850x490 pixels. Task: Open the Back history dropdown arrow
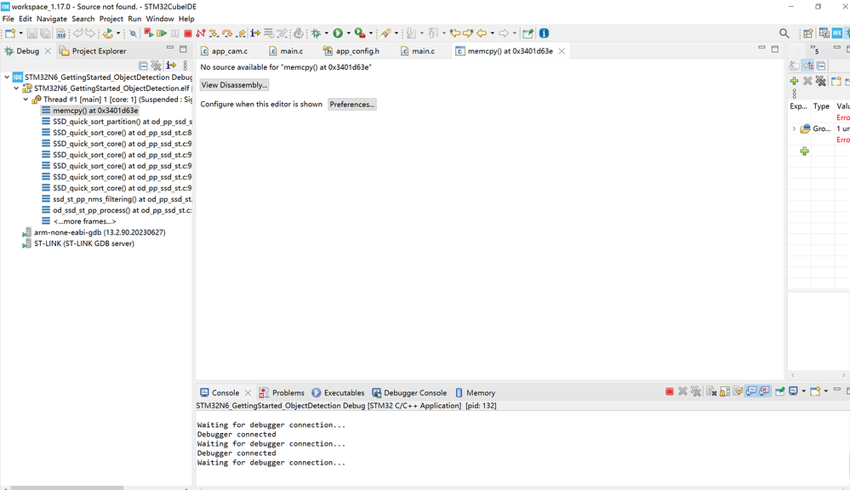(x=493, y=33)
